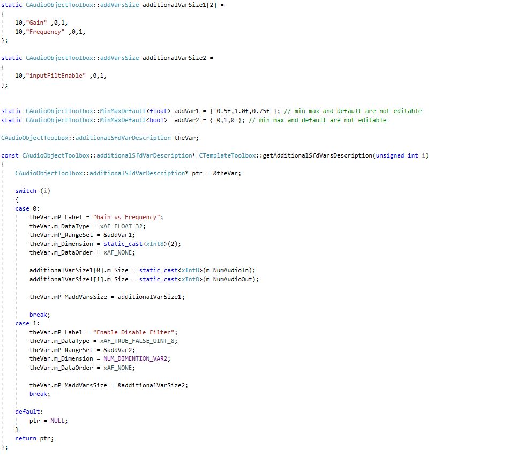This screenshot has height=456, width=517.
Task: Click the comment after addVar1 initializer
Action: [353, 111]
